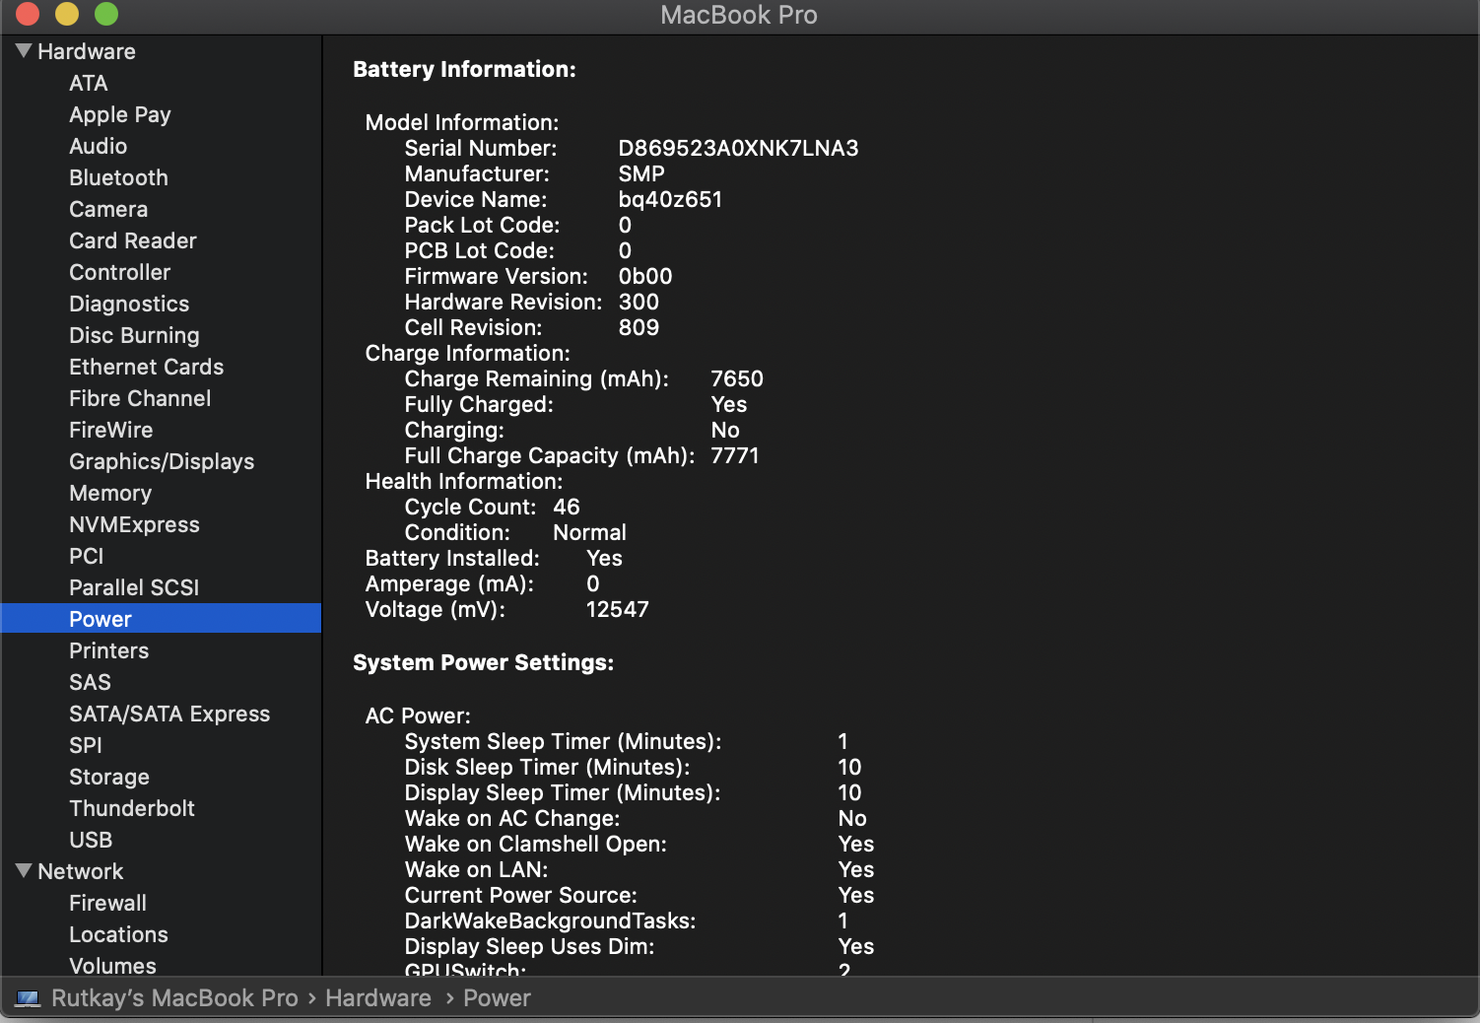Click the serial number D869523A0XNK7LNA3

739,148
